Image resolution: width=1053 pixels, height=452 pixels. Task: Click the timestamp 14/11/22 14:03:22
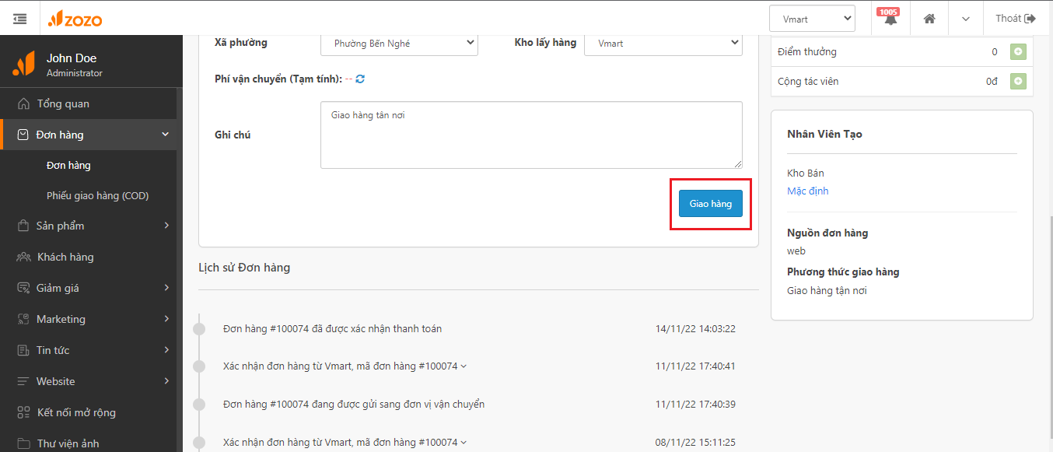[695, 329]
